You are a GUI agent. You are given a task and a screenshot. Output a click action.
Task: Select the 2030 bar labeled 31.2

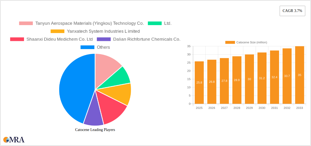pos(262,78)
